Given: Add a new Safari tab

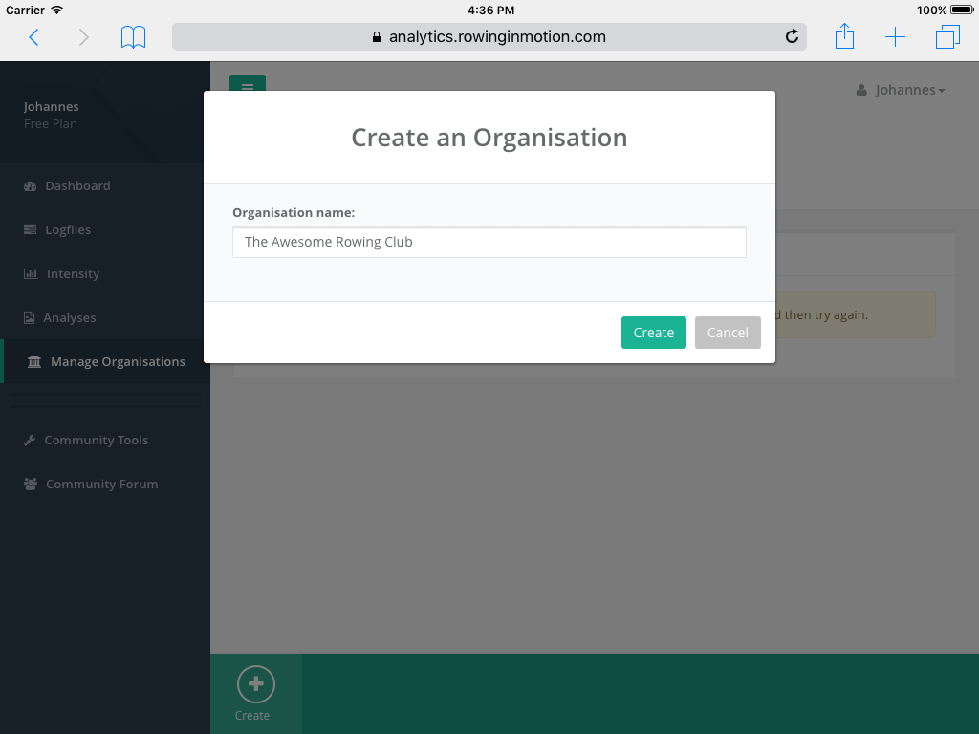Looking at the screenshot, I should [895, 37].
